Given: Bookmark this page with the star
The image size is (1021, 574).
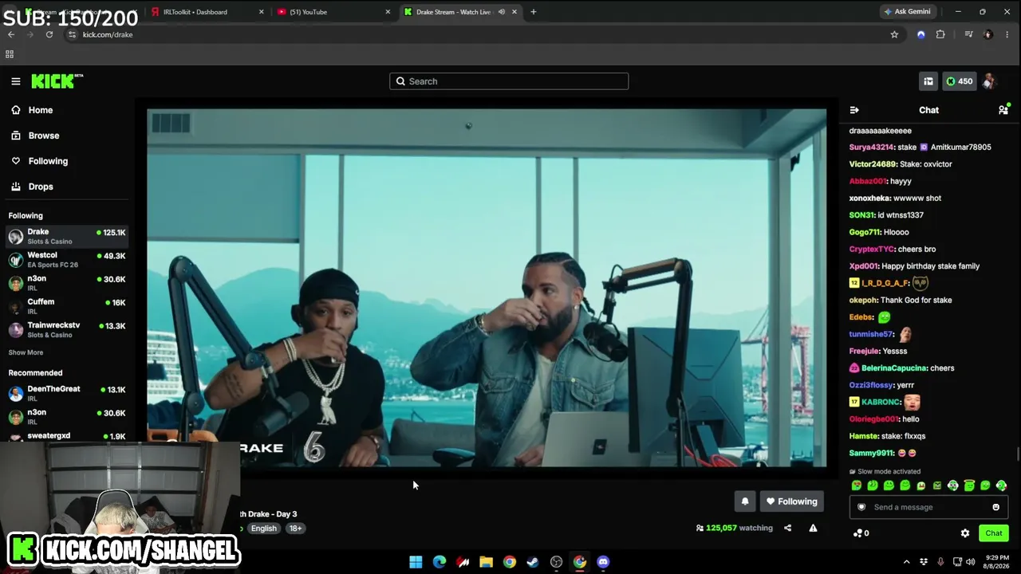Looking at the screenshot, I should (894, 34).
